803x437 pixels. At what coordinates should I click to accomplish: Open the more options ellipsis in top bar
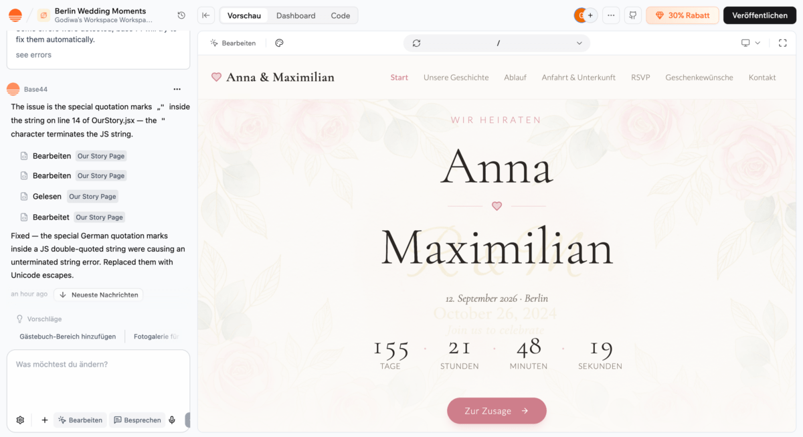coord(611,15)
